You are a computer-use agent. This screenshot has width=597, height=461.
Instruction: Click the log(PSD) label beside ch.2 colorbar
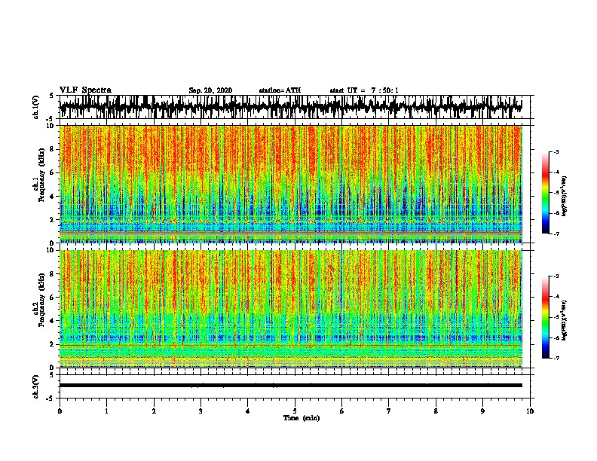point(564,320)
